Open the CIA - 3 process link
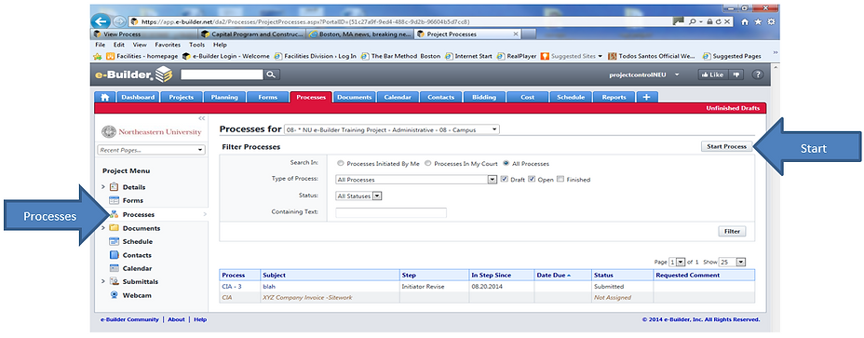The height and width of the screenshot is (338, 864). point(232,287)
